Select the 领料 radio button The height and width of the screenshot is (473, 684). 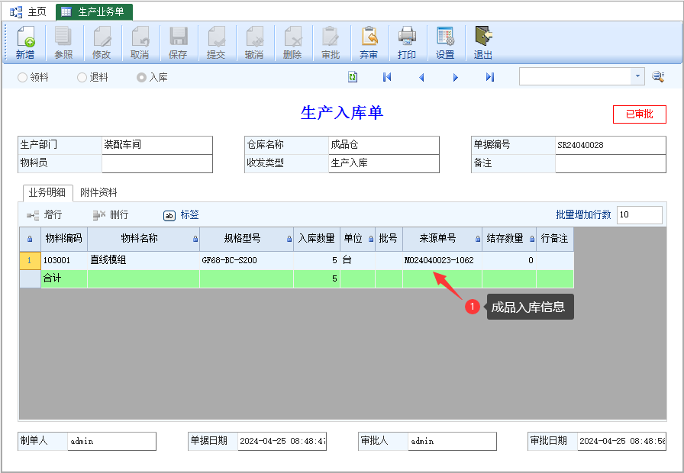(x=22, y=78)
